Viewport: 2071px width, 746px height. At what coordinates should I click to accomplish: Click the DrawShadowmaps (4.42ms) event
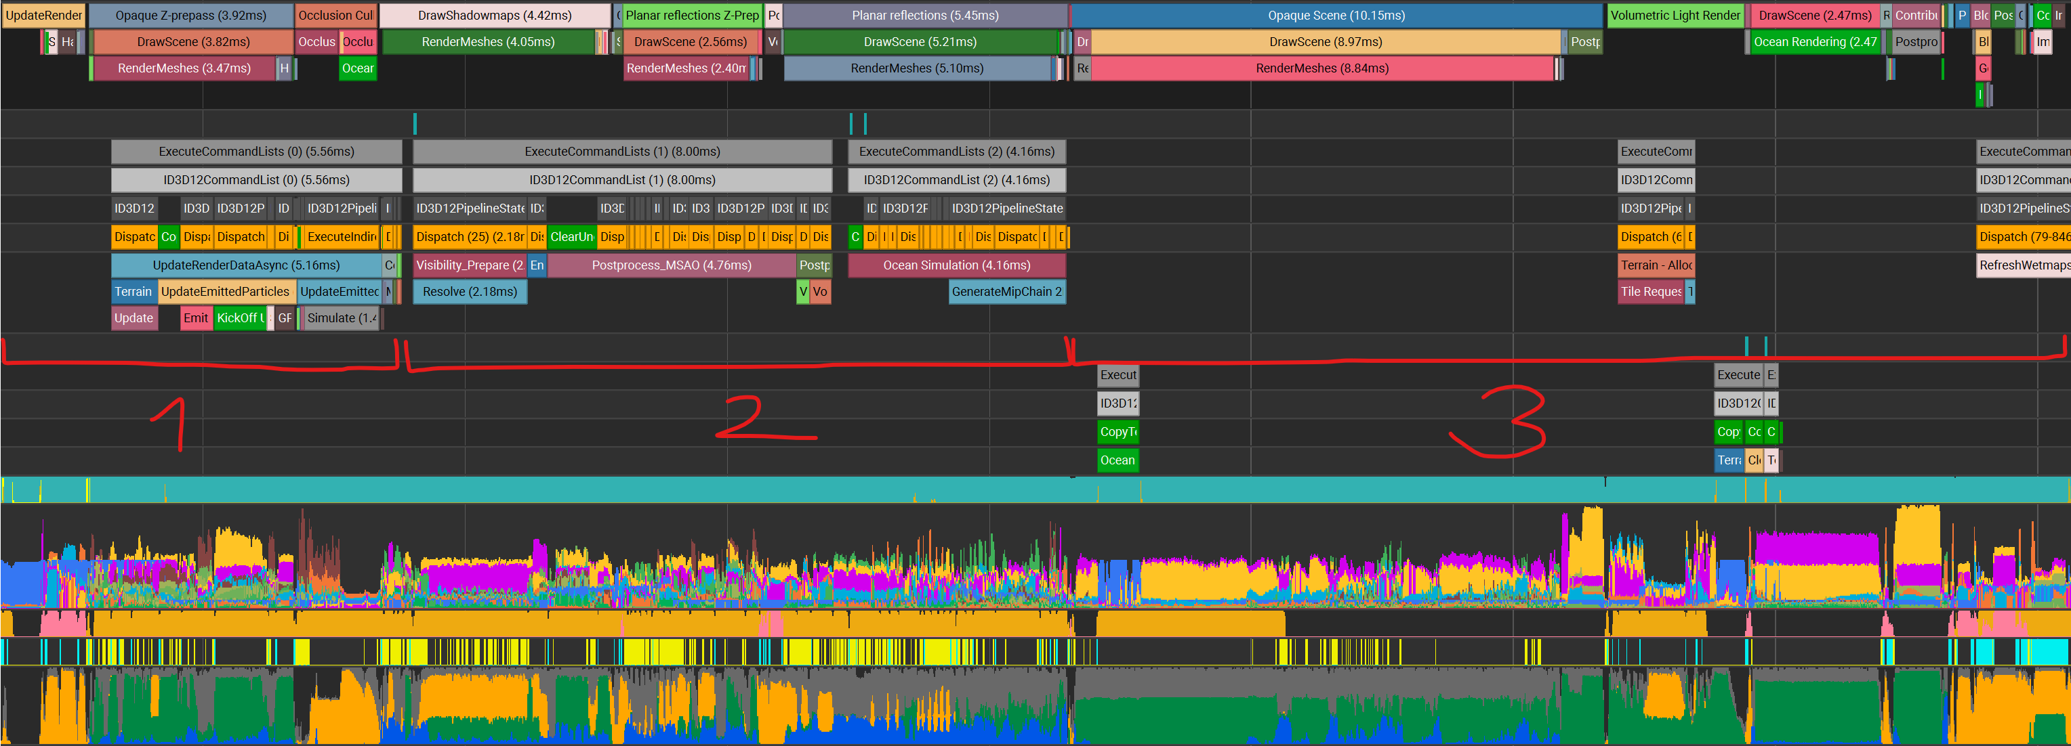click(x=495, y=16)
